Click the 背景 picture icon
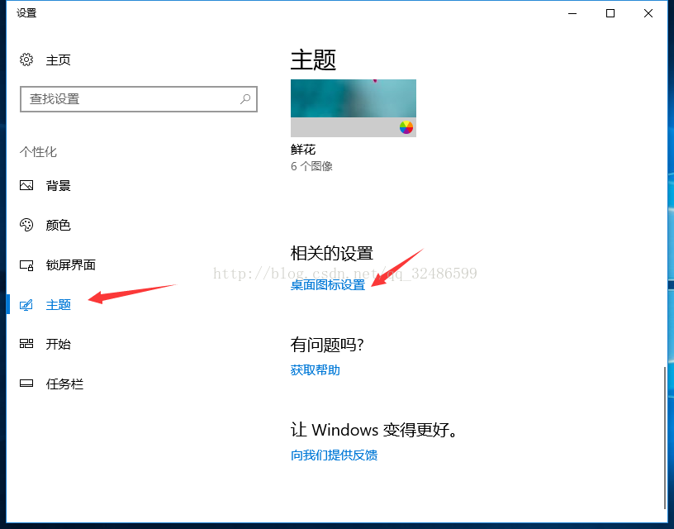The height and width of the screenshot is (529, 674). [x=26, y=185]
